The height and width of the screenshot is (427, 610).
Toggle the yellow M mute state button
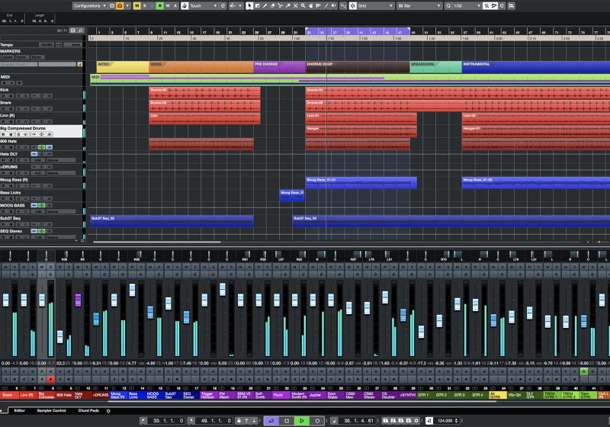point(136,5)
